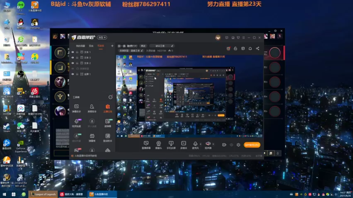
Task: Open the OBS desktop icon
Action: [21, 76]
